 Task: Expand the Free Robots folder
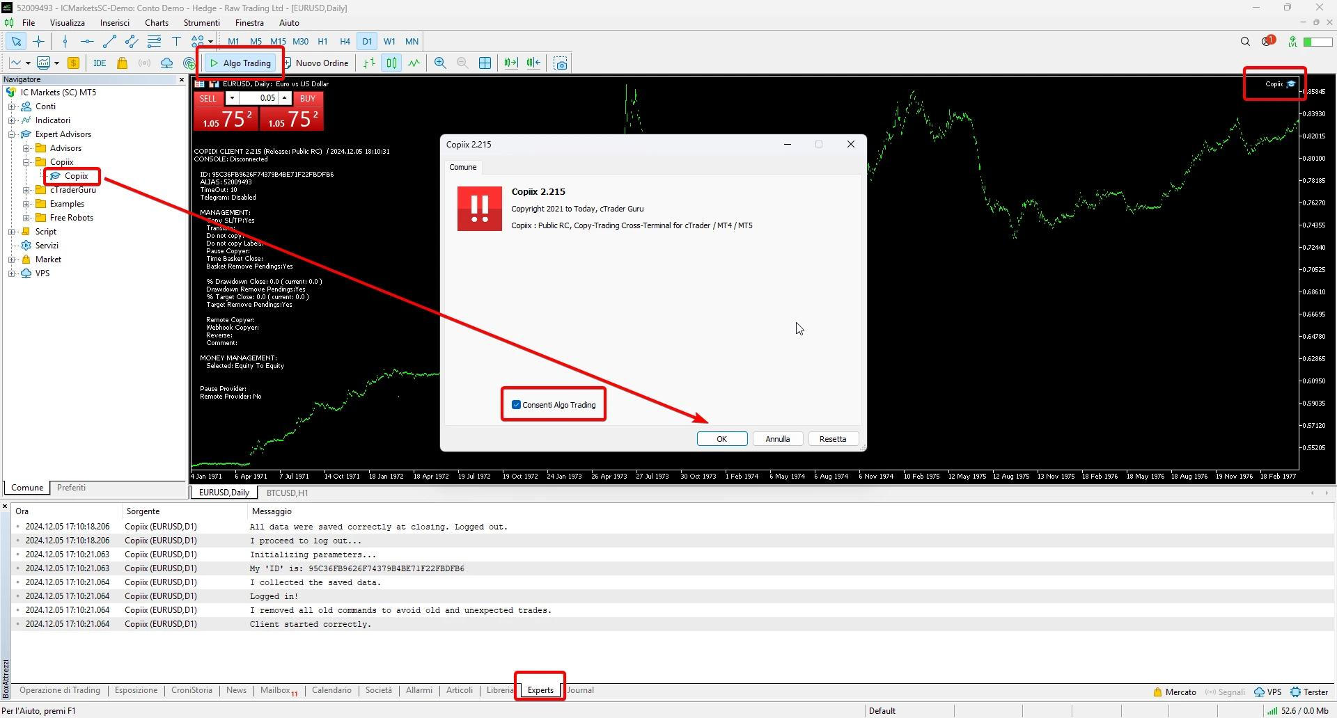click(26, 218)
